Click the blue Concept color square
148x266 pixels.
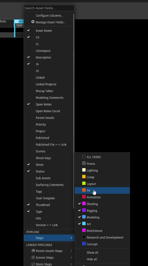point(84,244)
